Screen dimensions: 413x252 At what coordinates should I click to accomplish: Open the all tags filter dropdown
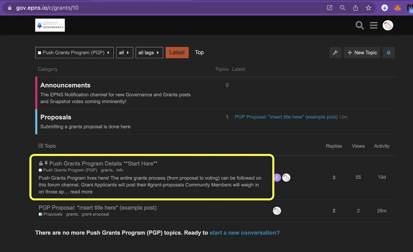tap(149, 53)
